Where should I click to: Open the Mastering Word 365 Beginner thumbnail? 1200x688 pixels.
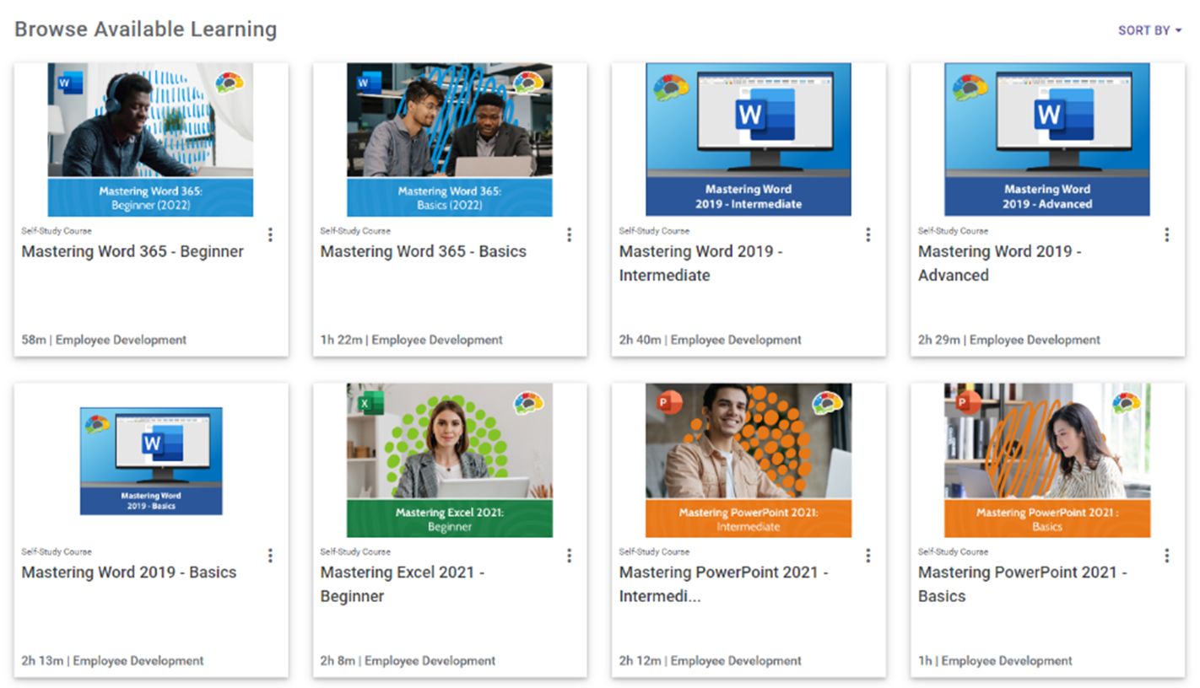pyautogui.click(x=150, y=140)
